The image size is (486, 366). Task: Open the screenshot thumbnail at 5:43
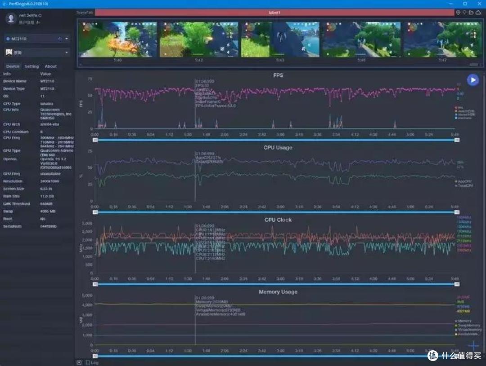pyautogui.click(x=280, y=39)
